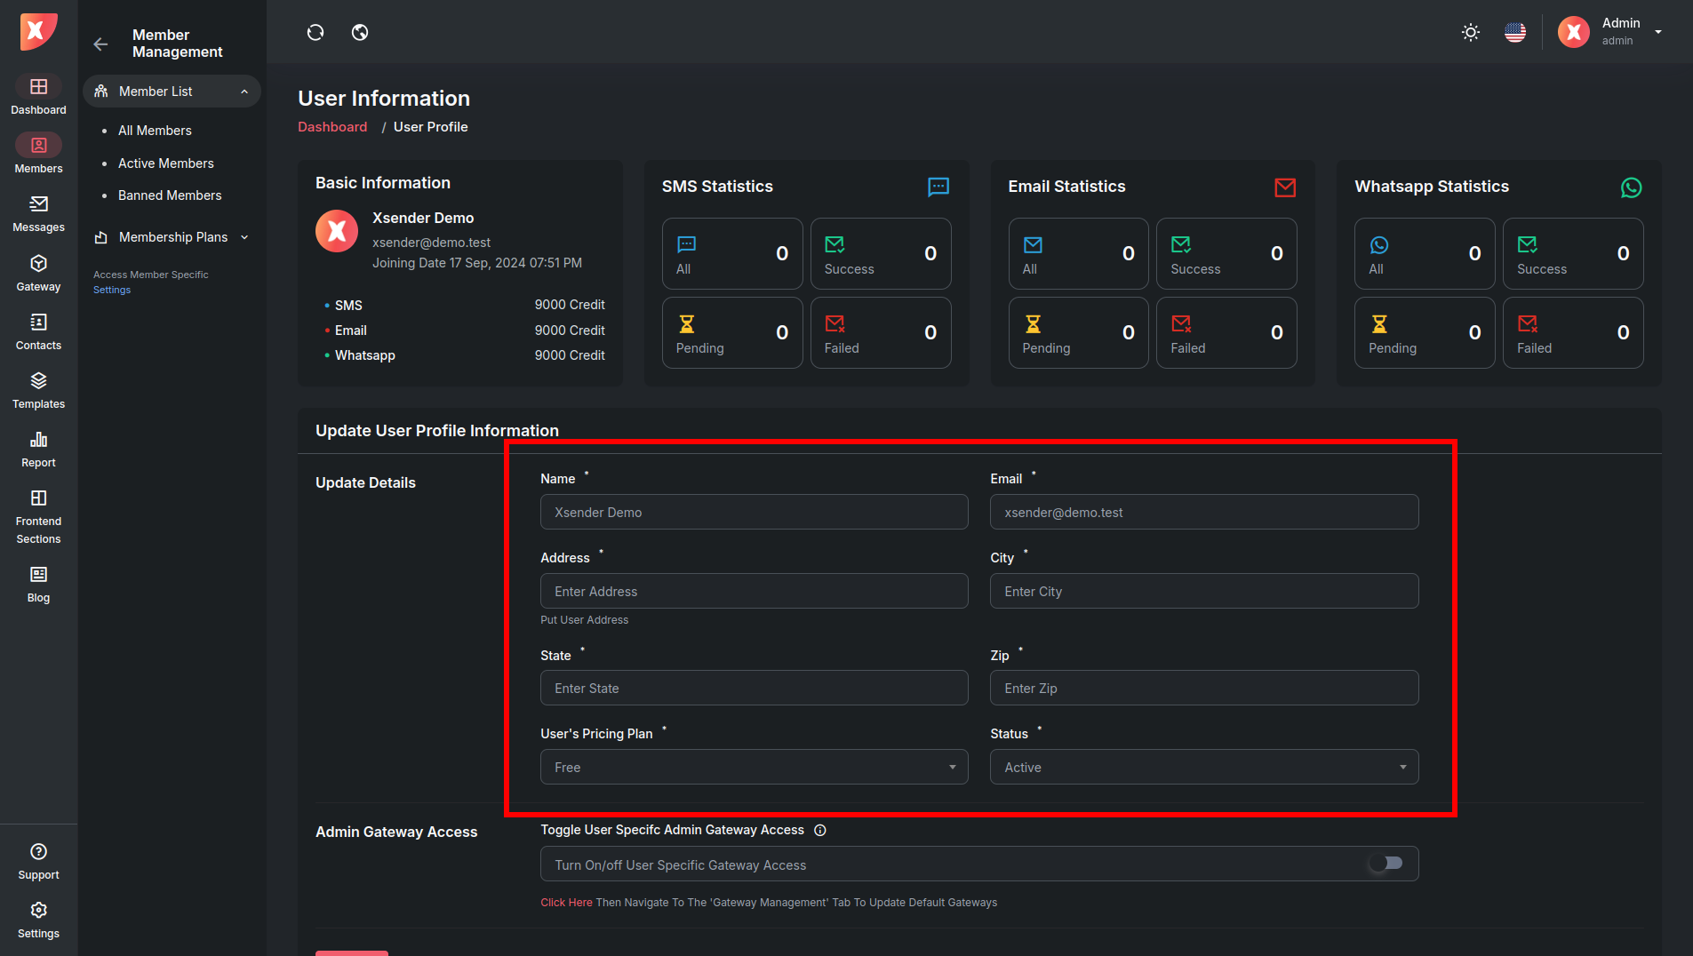Go to Templates in sidebar
1693x956 pixels.
click(38, 391)
